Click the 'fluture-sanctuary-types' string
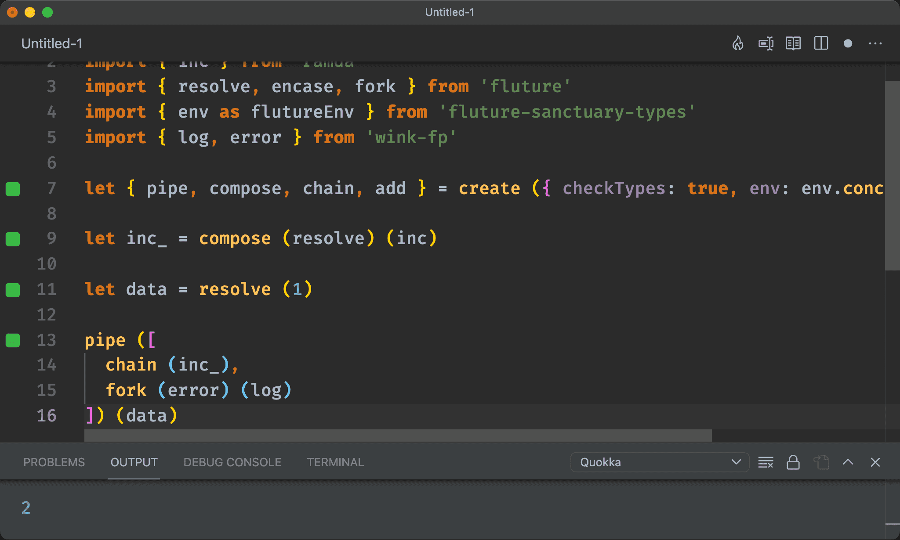The image size is (900, 540). pyautogui.click(x=567, y=112)
